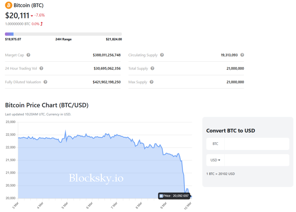This screenshot has height=212, width=296.
Task: Click the Convert BTC to USD heading
Action: point(231,131)
